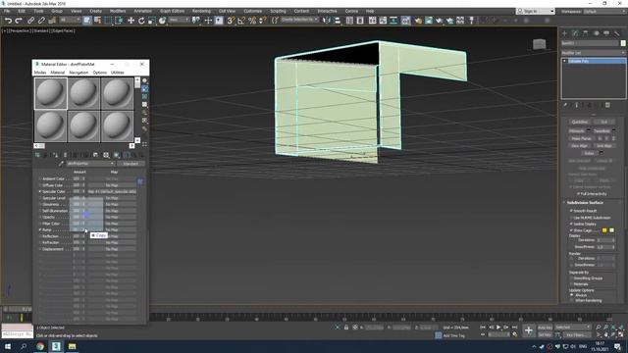Toggle Background icon in Material Editor
Viewport: 628px width, 353px height.
[x=144, y=96]
